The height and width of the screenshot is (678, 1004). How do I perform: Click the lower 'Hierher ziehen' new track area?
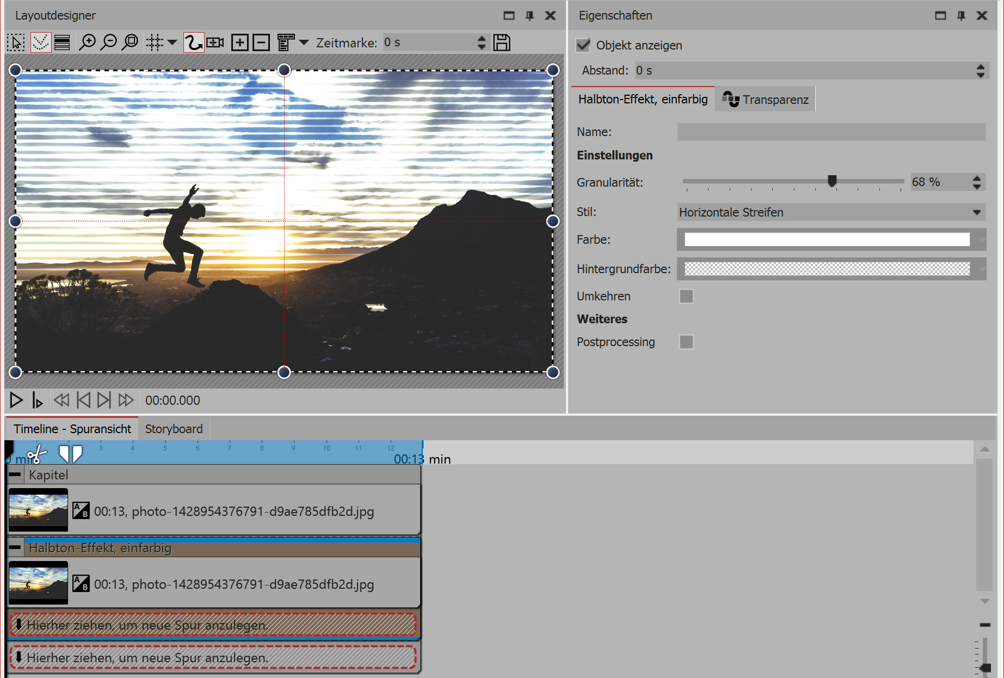click(213, 658)
